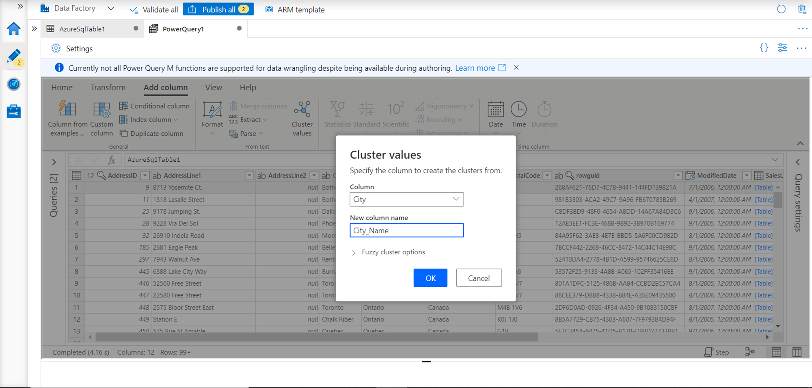Select the Add column ribbon tab
812x388 pixels.
click(x=166, y=87)
